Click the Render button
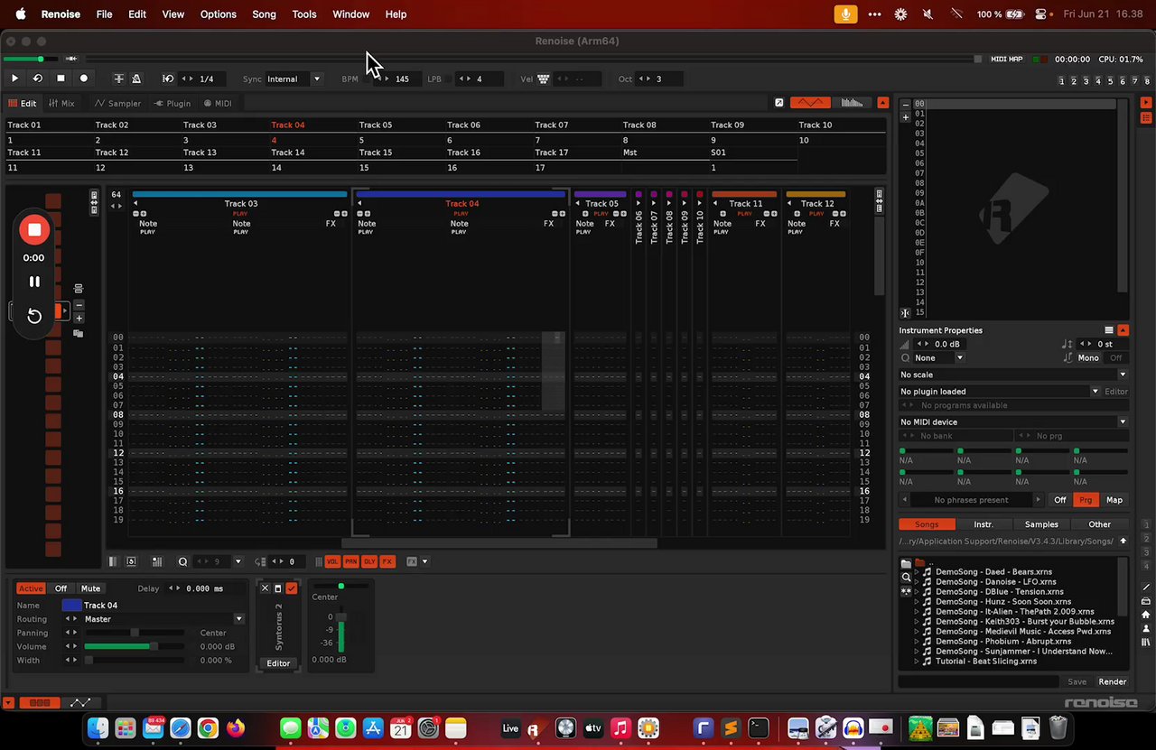The image size is (1156, 750). click(x=1112, y=681)
